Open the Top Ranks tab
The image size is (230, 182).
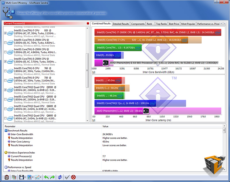[x=162, y=24]
